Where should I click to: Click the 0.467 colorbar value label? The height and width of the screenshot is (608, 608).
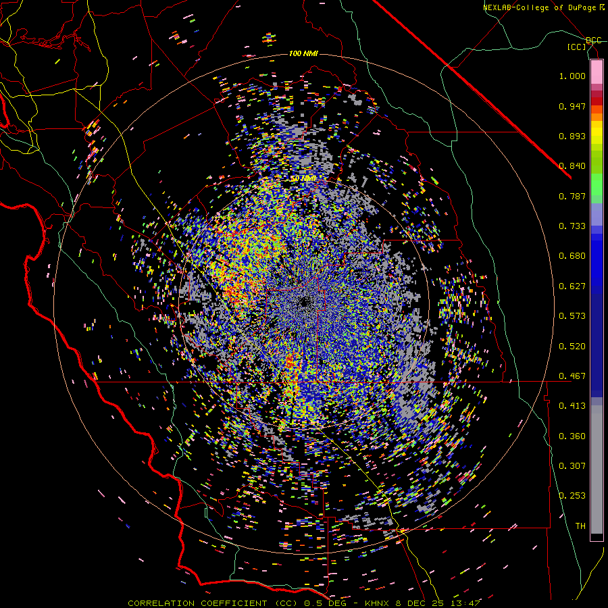(x=572, y=376)
